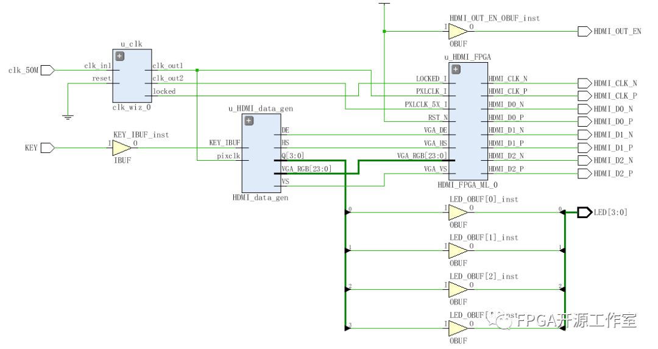Select the ground symbol below reset wire
Screen dimensions: 658x349
coord(68,116)
